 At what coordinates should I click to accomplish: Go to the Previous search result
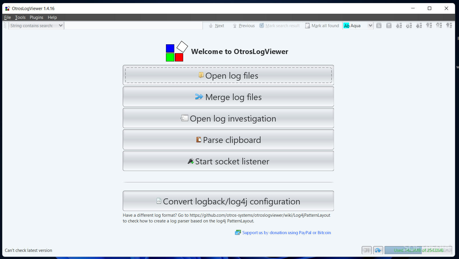(x=244, y=26)
